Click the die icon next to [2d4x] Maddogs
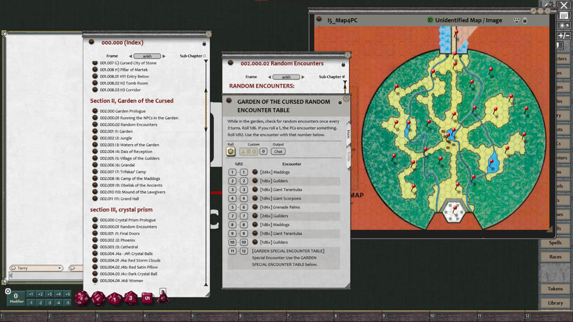The height and width of the screenshot is (322, 573). (x=255, y=172)
